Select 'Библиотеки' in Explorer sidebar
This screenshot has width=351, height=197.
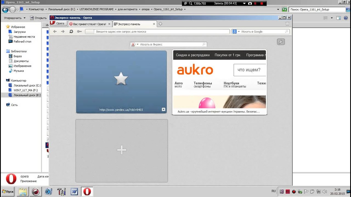(x=16, y=51)
